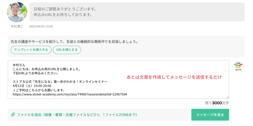Click the オンラインセミナー title line in the draft

60,82
